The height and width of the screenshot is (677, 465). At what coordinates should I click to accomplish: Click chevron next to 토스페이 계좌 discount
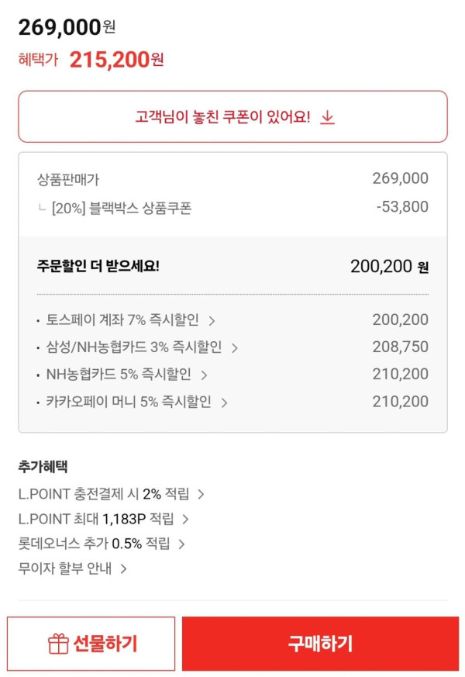tap(212, 320)
